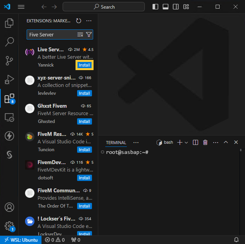
Task: Create a new terminal with plus
Action: point(180,142)
